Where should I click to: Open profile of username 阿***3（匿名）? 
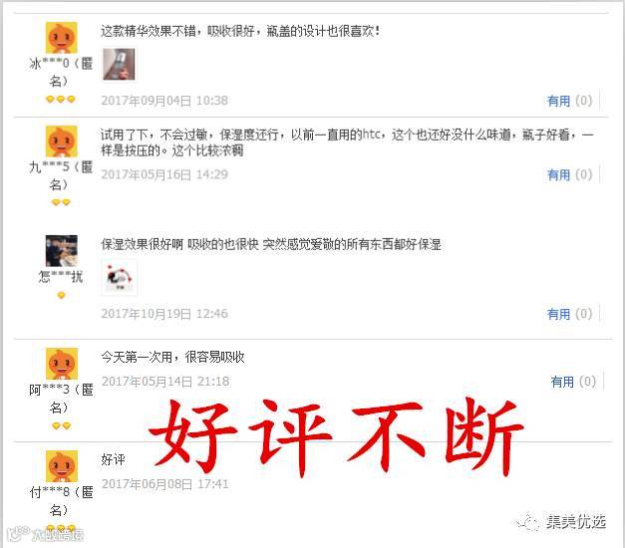coord(61,399)
